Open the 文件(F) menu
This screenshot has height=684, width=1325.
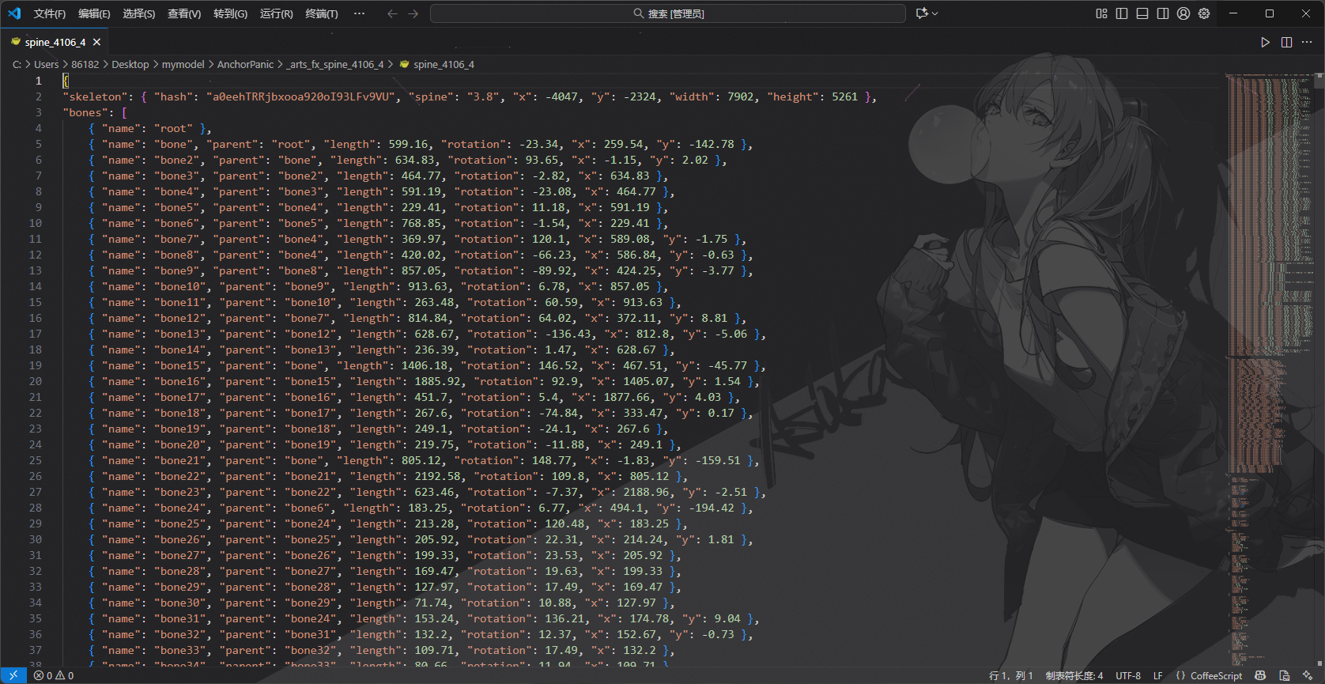coord(50,13)
